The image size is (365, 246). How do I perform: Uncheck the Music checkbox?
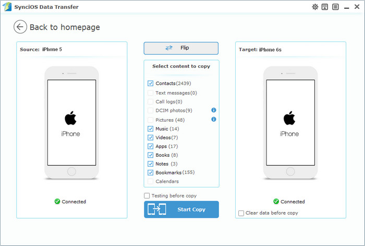point(150,128)
